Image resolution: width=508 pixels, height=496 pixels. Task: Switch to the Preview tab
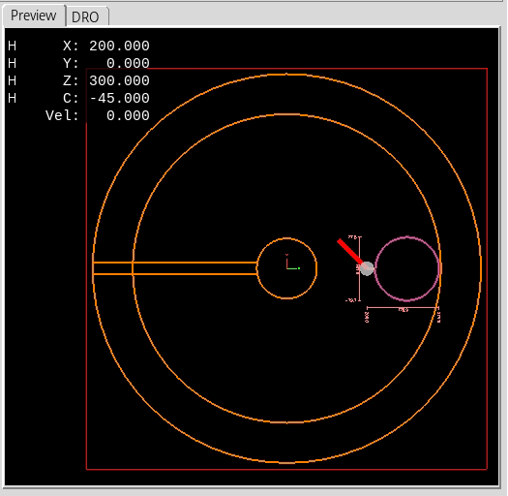pyautogui.click(x=34, y=15)
